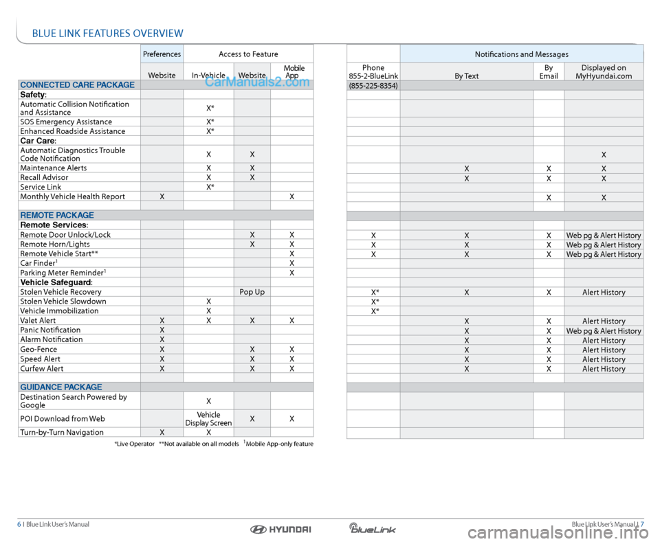
Task: Click the 'Vehicle Immobilization' row label
Action: tap(59, 311)
